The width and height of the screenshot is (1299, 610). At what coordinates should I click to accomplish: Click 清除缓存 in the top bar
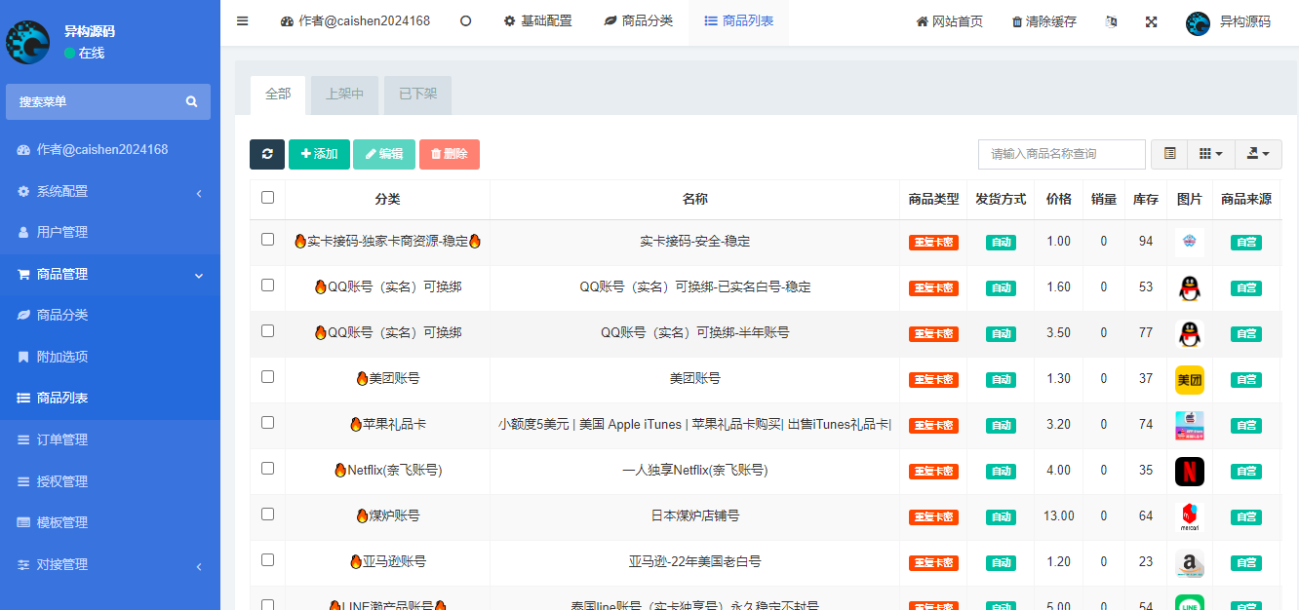tap(1043, 21)
